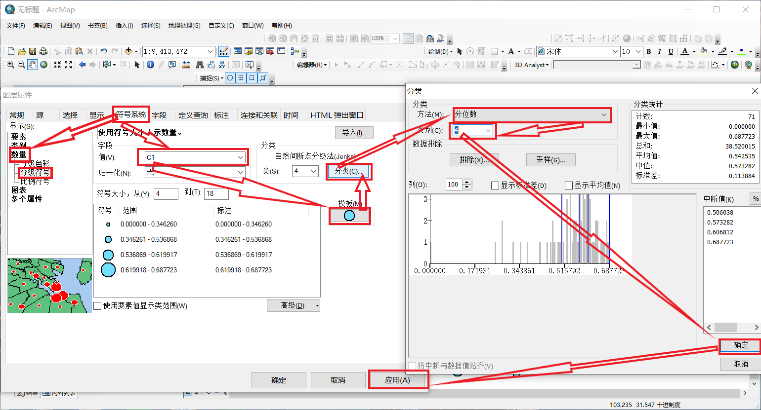Enable 显示平均值 checkbox

click(568, 186)
